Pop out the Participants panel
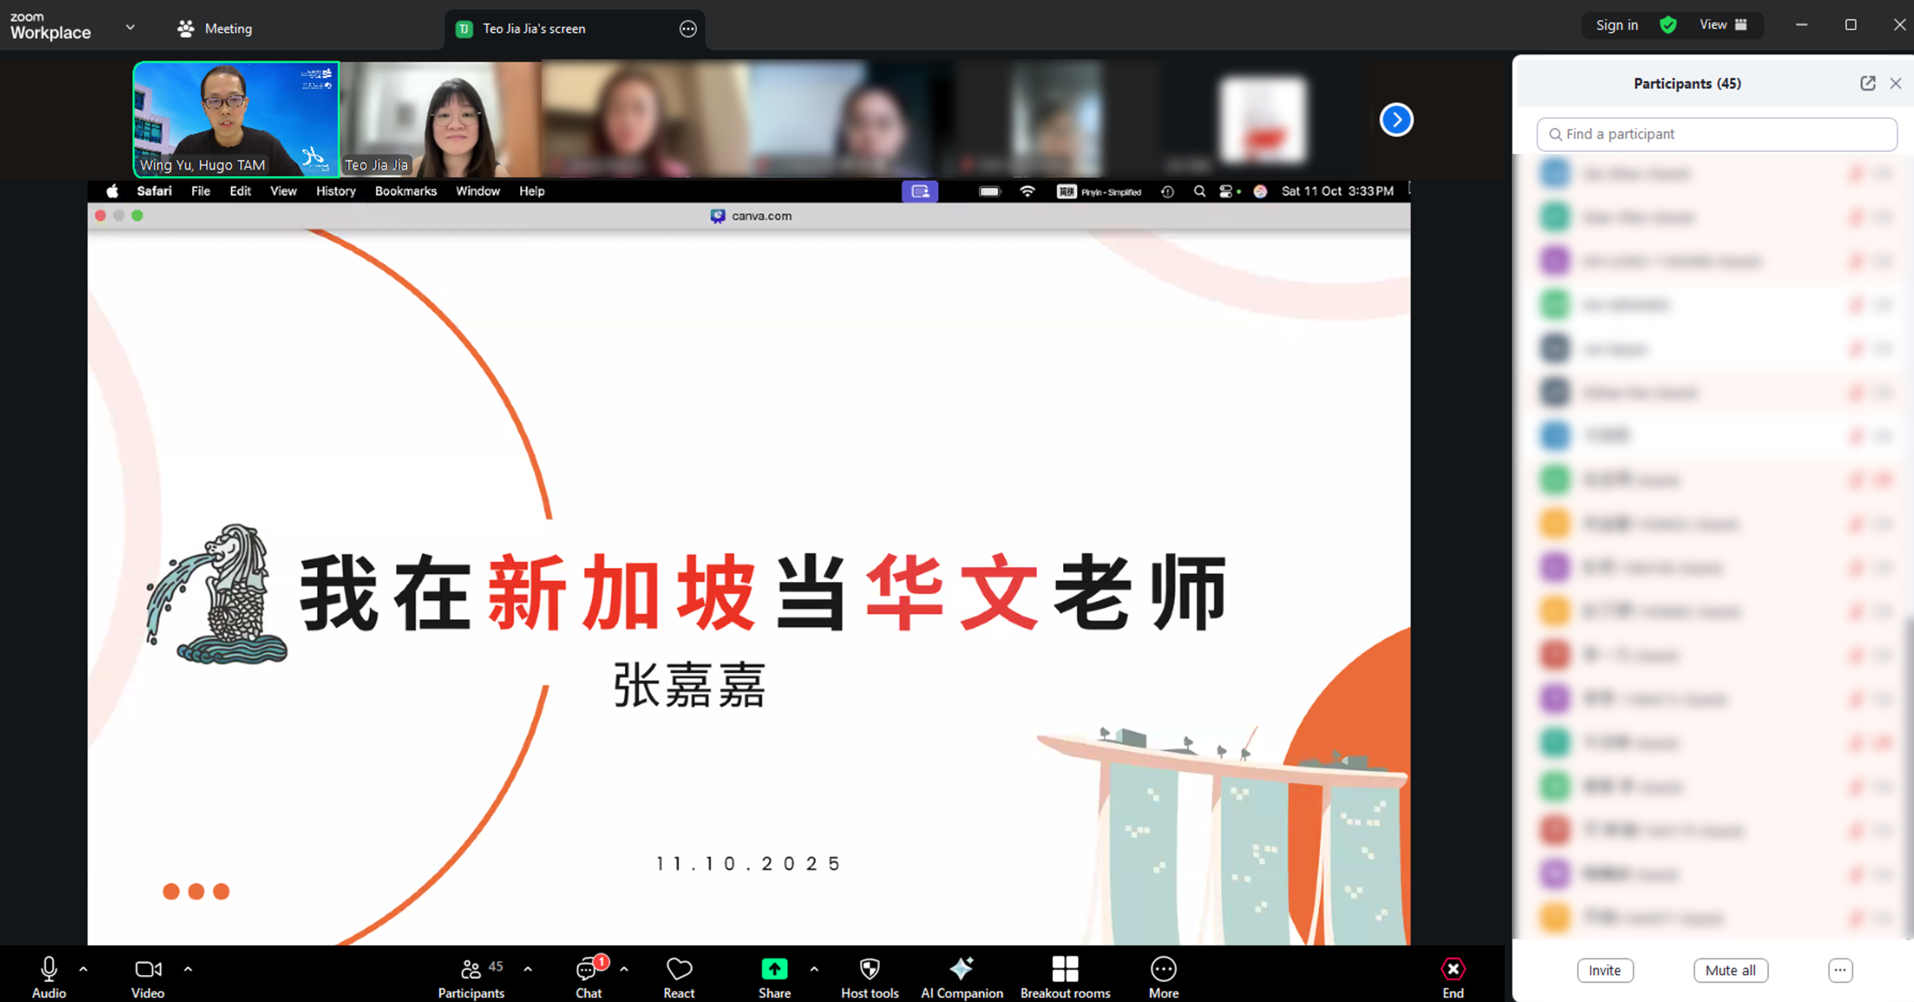 pyautogui.click(x=1867, y=83)
